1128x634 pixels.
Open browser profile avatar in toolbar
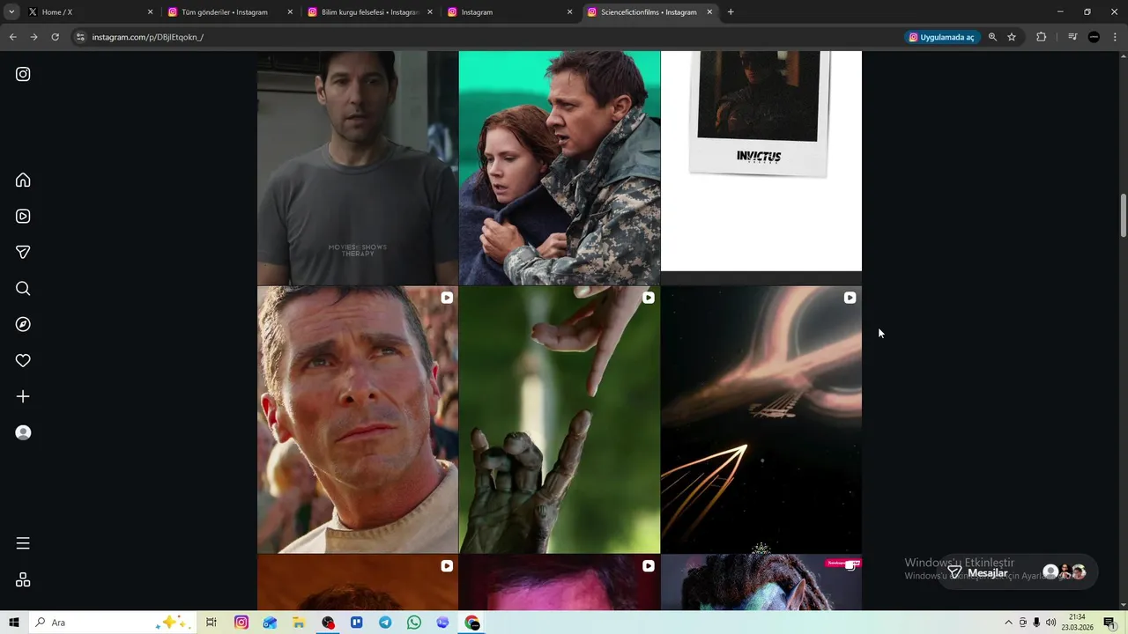tap(1094, 37)
